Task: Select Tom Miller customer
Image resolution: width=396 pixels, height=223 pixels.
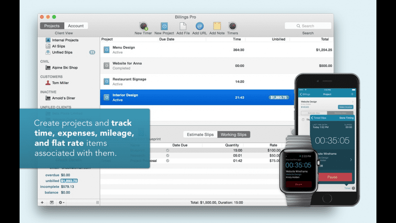Action: (x=57, y=82)
